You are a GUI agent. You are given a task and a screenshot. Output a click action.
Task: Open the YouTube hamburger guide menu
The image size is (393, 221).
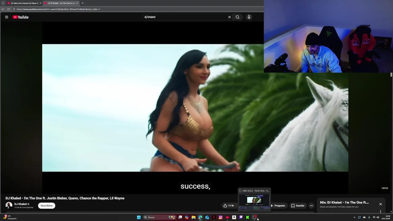(6, 17)
